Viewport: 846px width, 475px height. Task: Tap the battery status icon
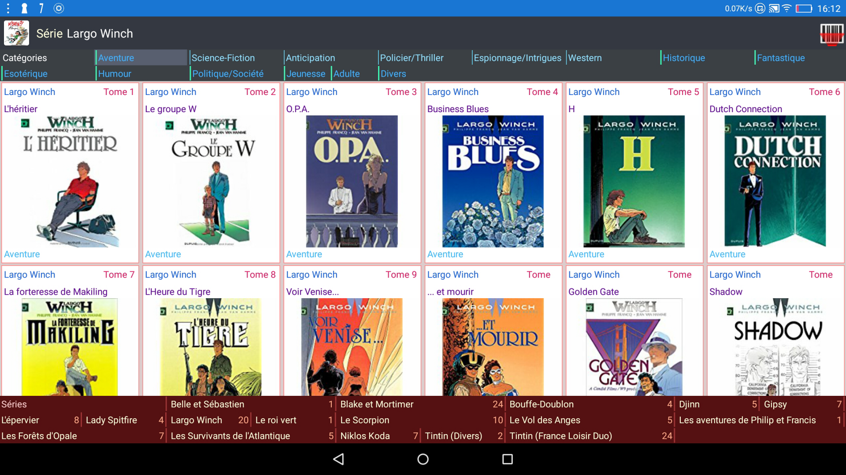[x=803, y=8]
